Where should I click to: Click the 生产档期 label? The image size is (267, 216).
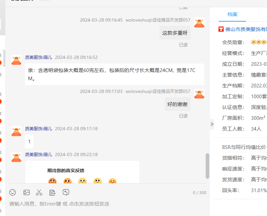point(233,86)
